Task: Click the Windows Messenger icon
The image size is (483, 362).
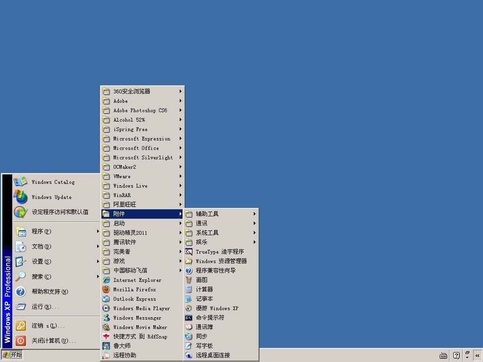Action: click(106, 318)
